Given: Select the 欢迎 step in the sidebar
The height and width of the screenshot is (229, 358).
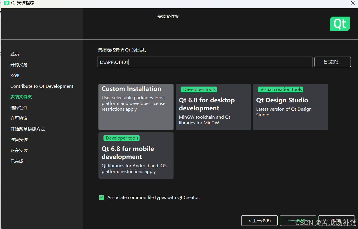Looking at the screenshot, I should (x=15, y=75).
